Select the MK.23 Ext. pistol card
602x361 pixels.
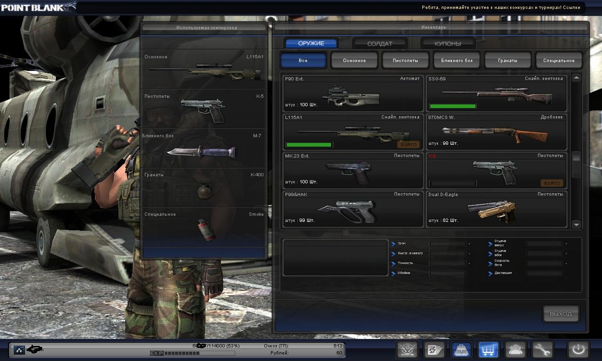coord(353,170)
